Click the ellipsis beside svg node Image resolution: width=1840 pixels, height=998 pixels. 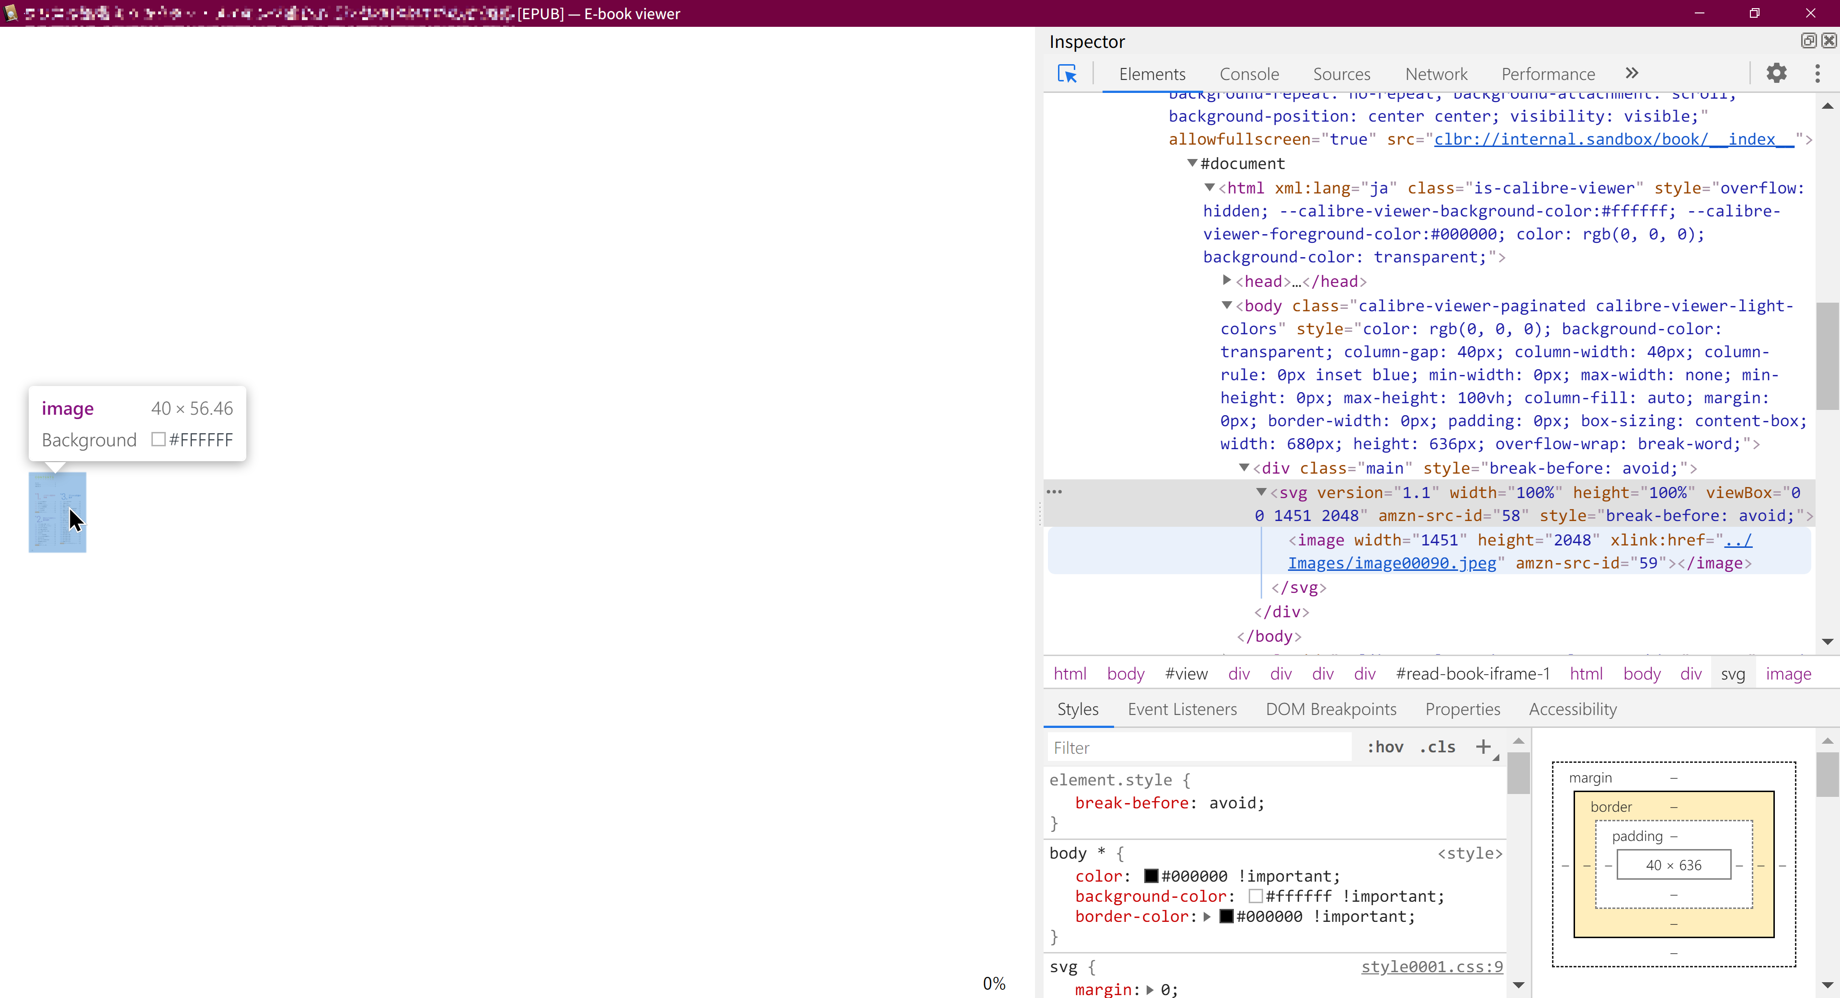[1054, 491]
